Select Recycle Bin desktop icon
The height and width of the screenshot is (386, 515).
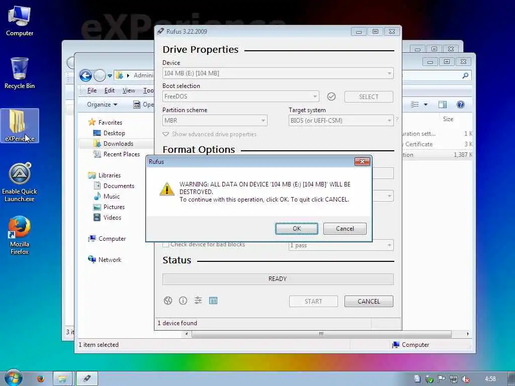(20, 73)
